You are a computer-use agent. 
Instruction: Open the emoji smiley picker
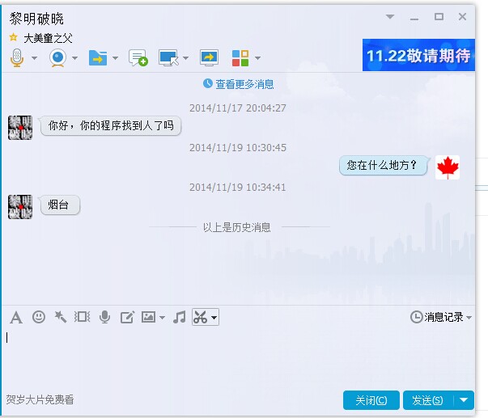pyautogui.click(x=38, y=318)
